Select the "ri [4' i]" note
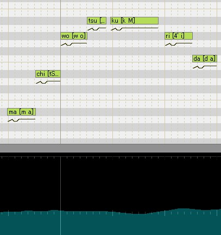This screenshot has height=235, width=221. click(x=179, y=36)
